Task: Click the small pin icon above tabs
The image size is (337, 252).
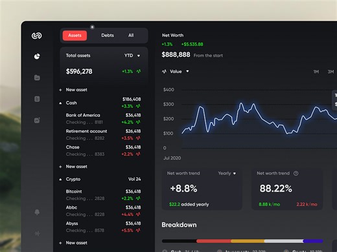Action: point(92,27)
